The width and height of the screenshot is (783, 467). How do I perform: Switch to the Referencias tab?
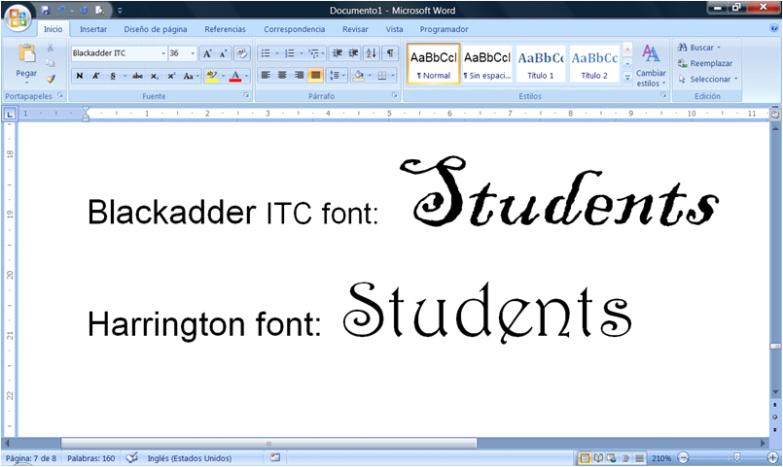(226, 29)
